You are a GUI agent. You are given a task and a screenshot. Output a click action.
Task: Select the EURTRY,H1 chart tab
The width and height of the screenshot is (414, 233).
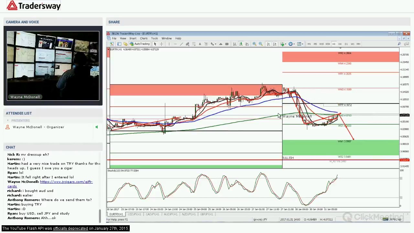pyautogui.click(x=116, y=214)
